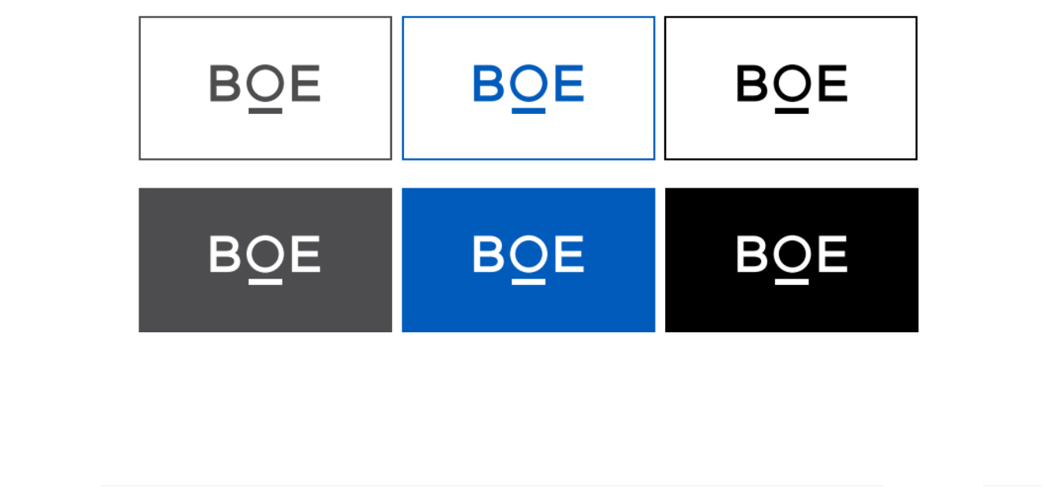Viewport: 1046px width, 504px height.
Task: Click the blue BOE logo on white
Action: click(x=528, y=85)
